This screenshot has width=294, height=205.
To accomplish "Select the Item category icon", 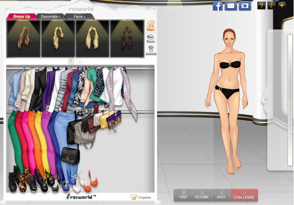I will point(151,39).
